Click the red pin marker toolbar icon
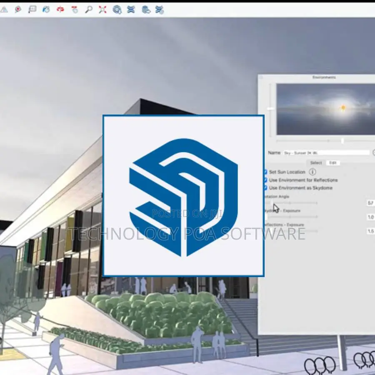Screen dimensions: 375x375 pyautogui.click(x=18, y=10)
